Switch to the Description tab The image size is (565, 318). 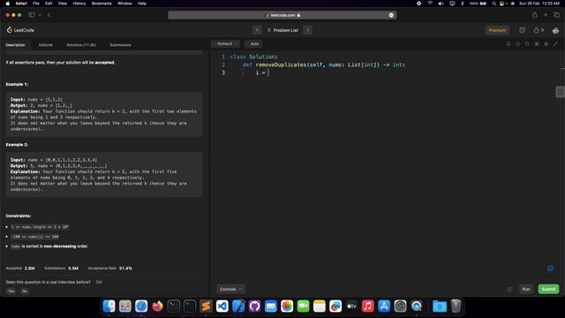pyautogui.click(x=16, y=45)
